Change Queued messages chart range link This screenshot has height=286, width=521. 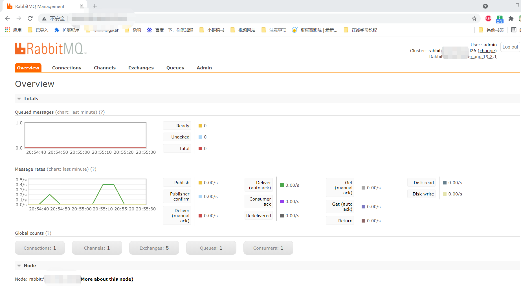click(76, 112)
